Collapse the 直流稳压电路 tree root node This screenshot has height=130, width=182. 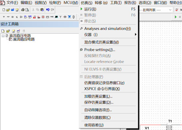point(3,36)
